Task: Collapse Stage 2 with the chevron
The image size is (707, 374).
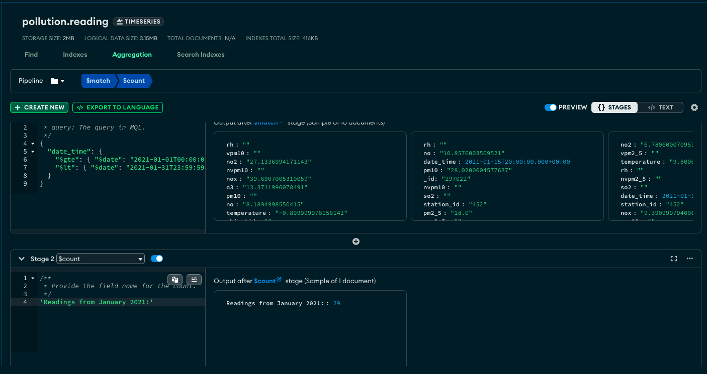Action: (x=22, y=259)
